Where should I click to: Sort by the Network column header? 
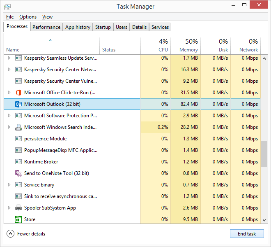(x=246, y=46)
